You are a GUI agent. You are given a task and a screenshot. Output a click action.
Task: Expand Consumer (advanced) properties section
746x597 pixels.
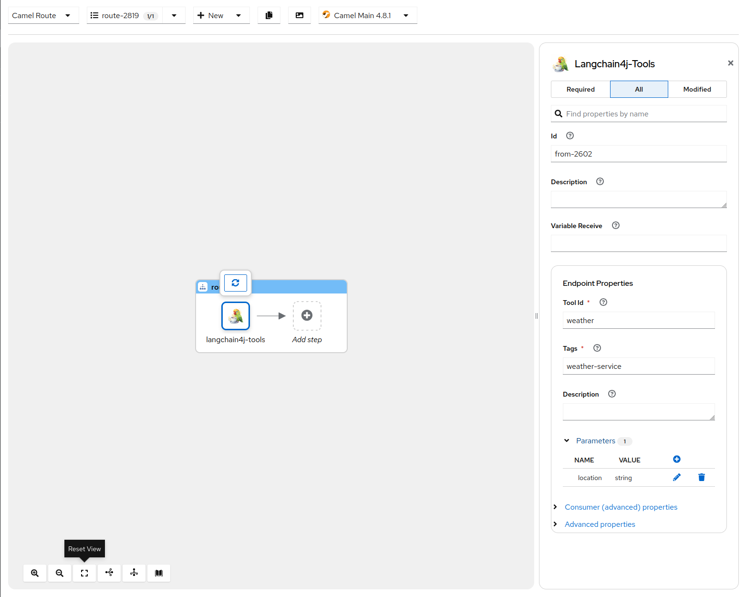pyautogui.click(x=621, y=507)
